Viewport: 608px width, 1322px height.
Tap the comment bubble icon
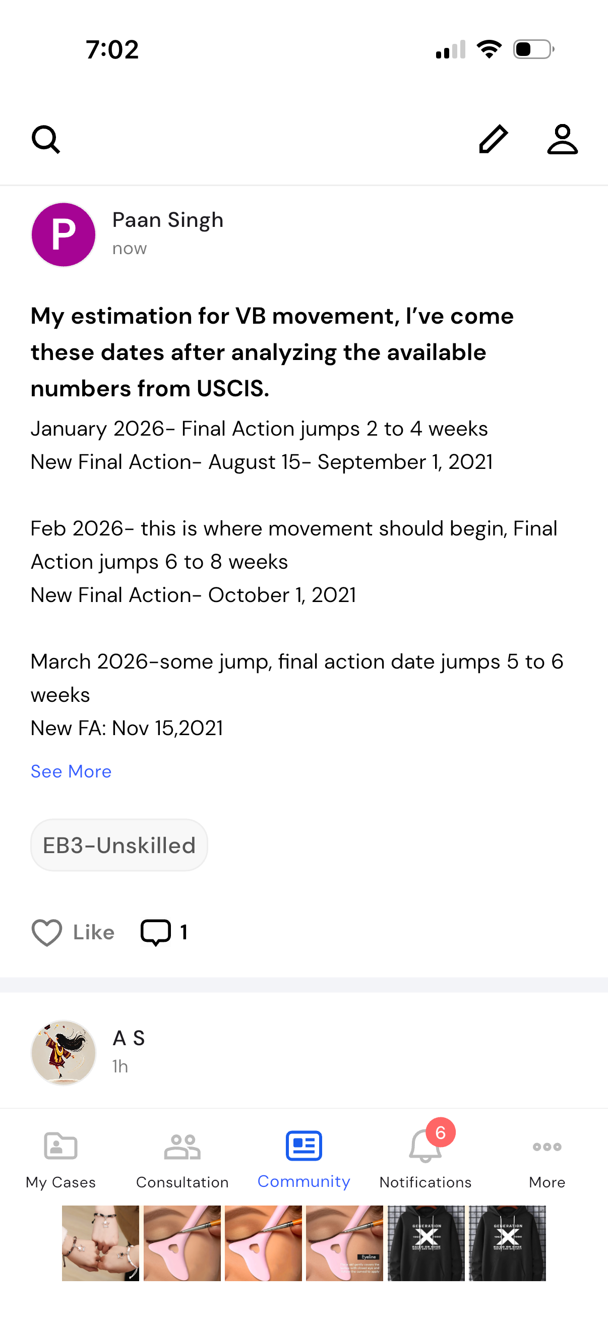[x=155, y=932]
